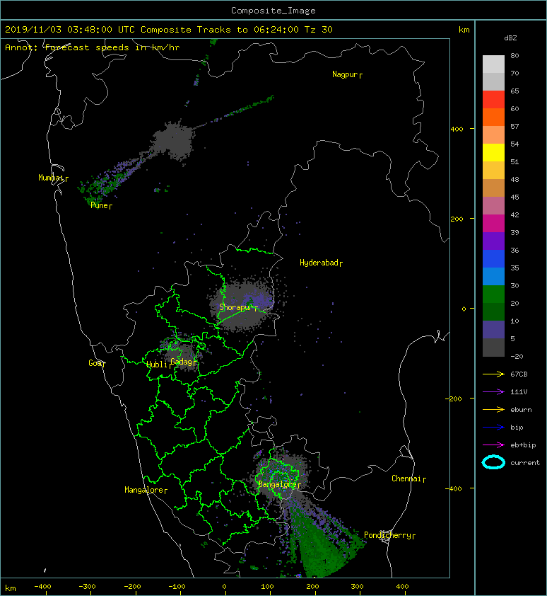Click the yellow 67CB arrow legend icon
The width and height of the screenshot is (547, 596).
coord(493,374)
